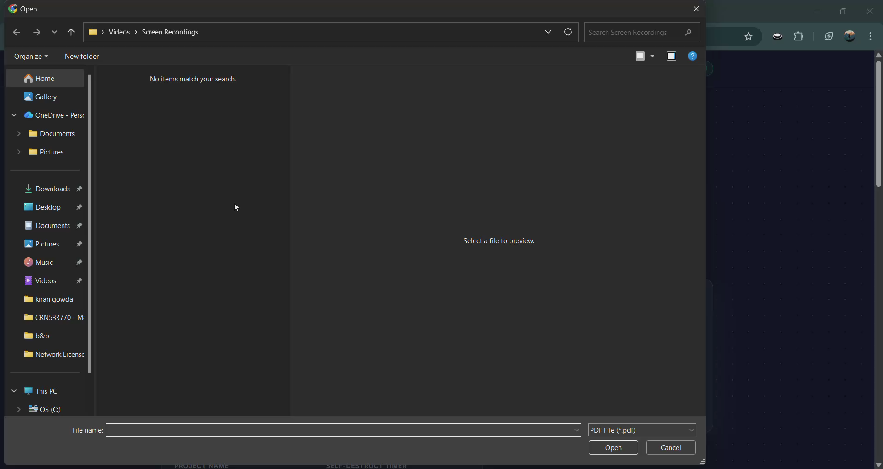This screenshot has width=883, height=469.
Task: Toggle the view mode button
Action: tap(641, 56)
